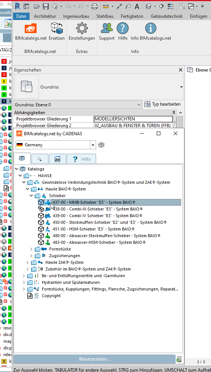The width and height of the screenshot is (211, 372).
Task: Expand Be- und Entlüftungsventile folder
Action: click(24, 276)
